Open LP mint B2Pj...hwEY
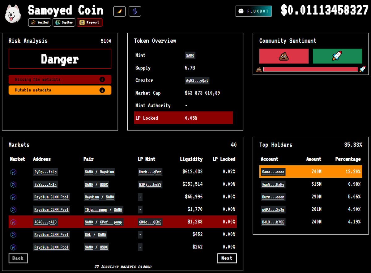 click(150, 185)
